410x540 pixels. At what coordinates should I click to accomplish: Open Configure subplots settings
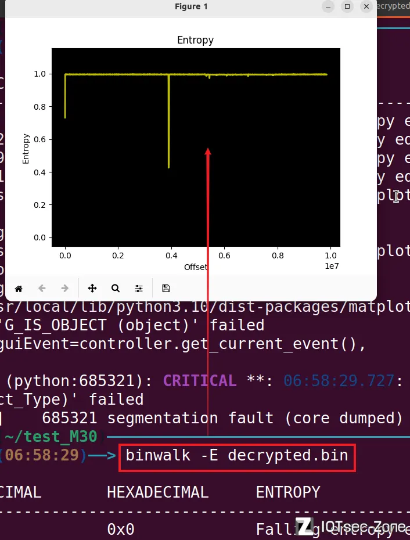tap(139, 288)
